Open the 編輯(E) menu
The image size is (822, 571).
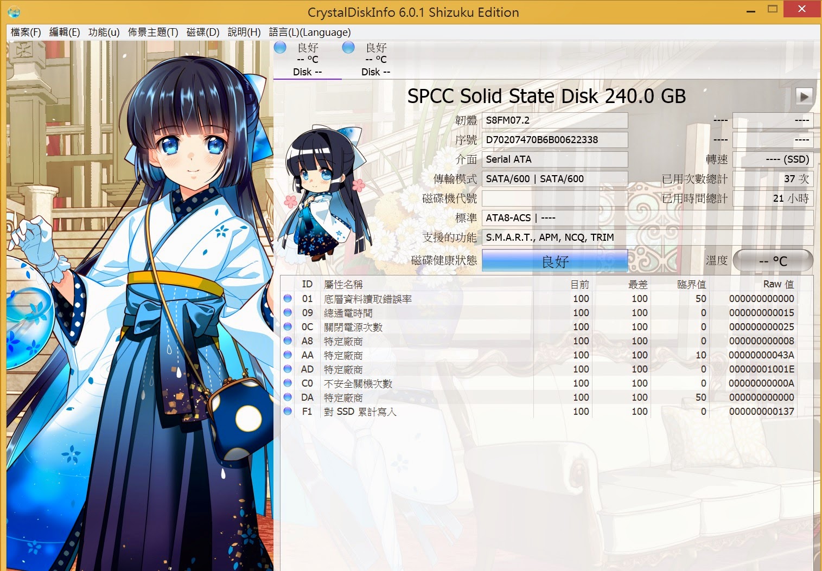tap(65, 33)
